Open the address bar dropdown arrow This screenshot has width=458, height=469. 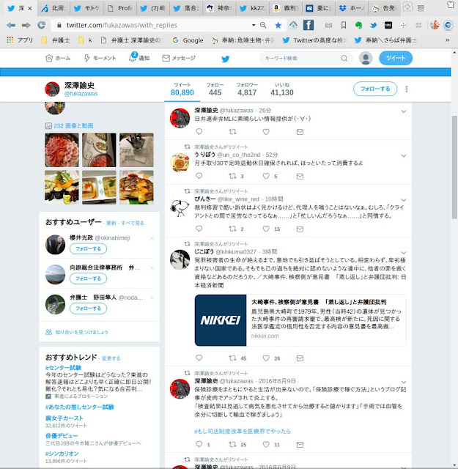click(254, 25)
